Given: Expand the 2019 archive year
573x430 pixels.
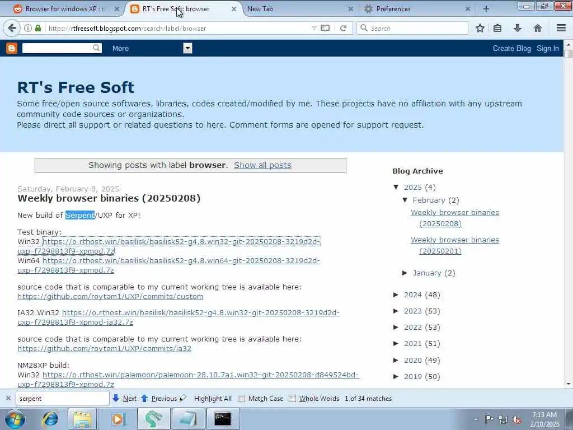Looking at the screenshot, I should (396, 376).
